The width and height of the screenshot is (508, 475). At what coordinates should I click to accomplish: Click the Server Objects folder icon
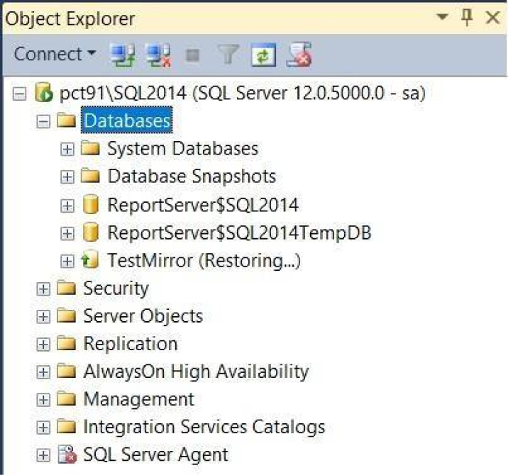tap(67, 315)
